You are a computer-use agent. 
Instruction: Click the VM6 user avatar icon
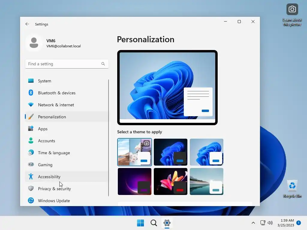point(34,43)
